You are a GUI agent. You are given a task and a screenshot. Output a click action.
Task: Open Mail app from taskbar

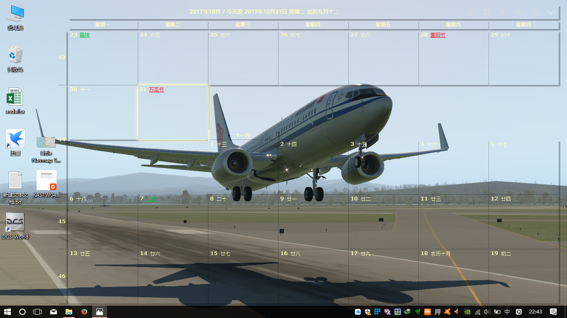(54, 312)
